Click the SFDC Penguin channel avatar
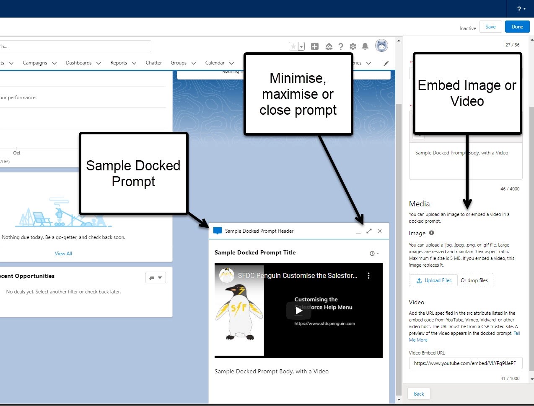534x406 pixels. (x=227, y=275)
